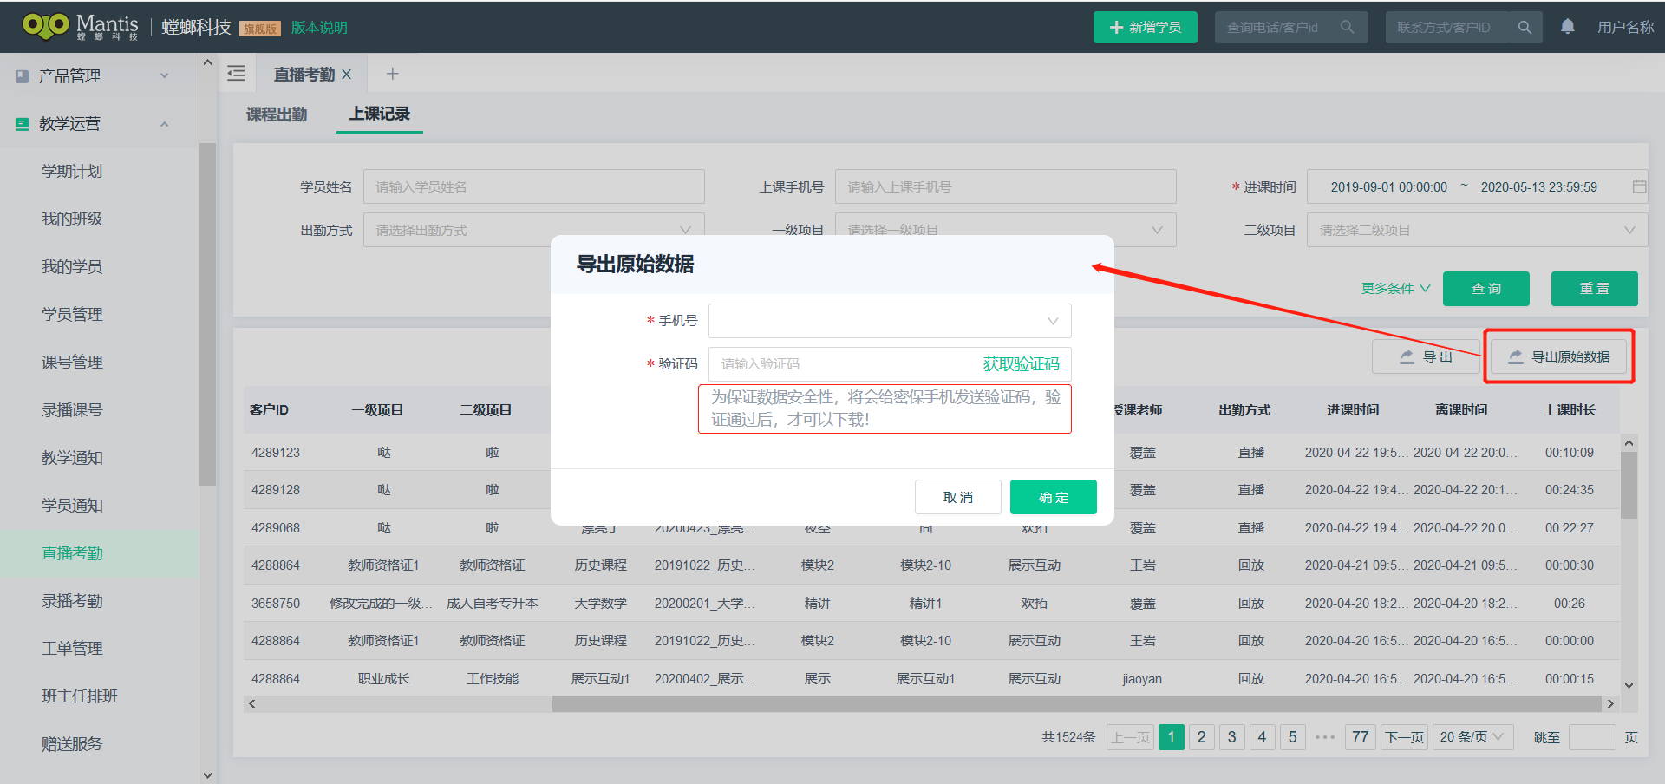Image resolution: width=1665 pixels, height=784 pixels.
Task: Click 新增学员 button
Action: coord(1145,27)
